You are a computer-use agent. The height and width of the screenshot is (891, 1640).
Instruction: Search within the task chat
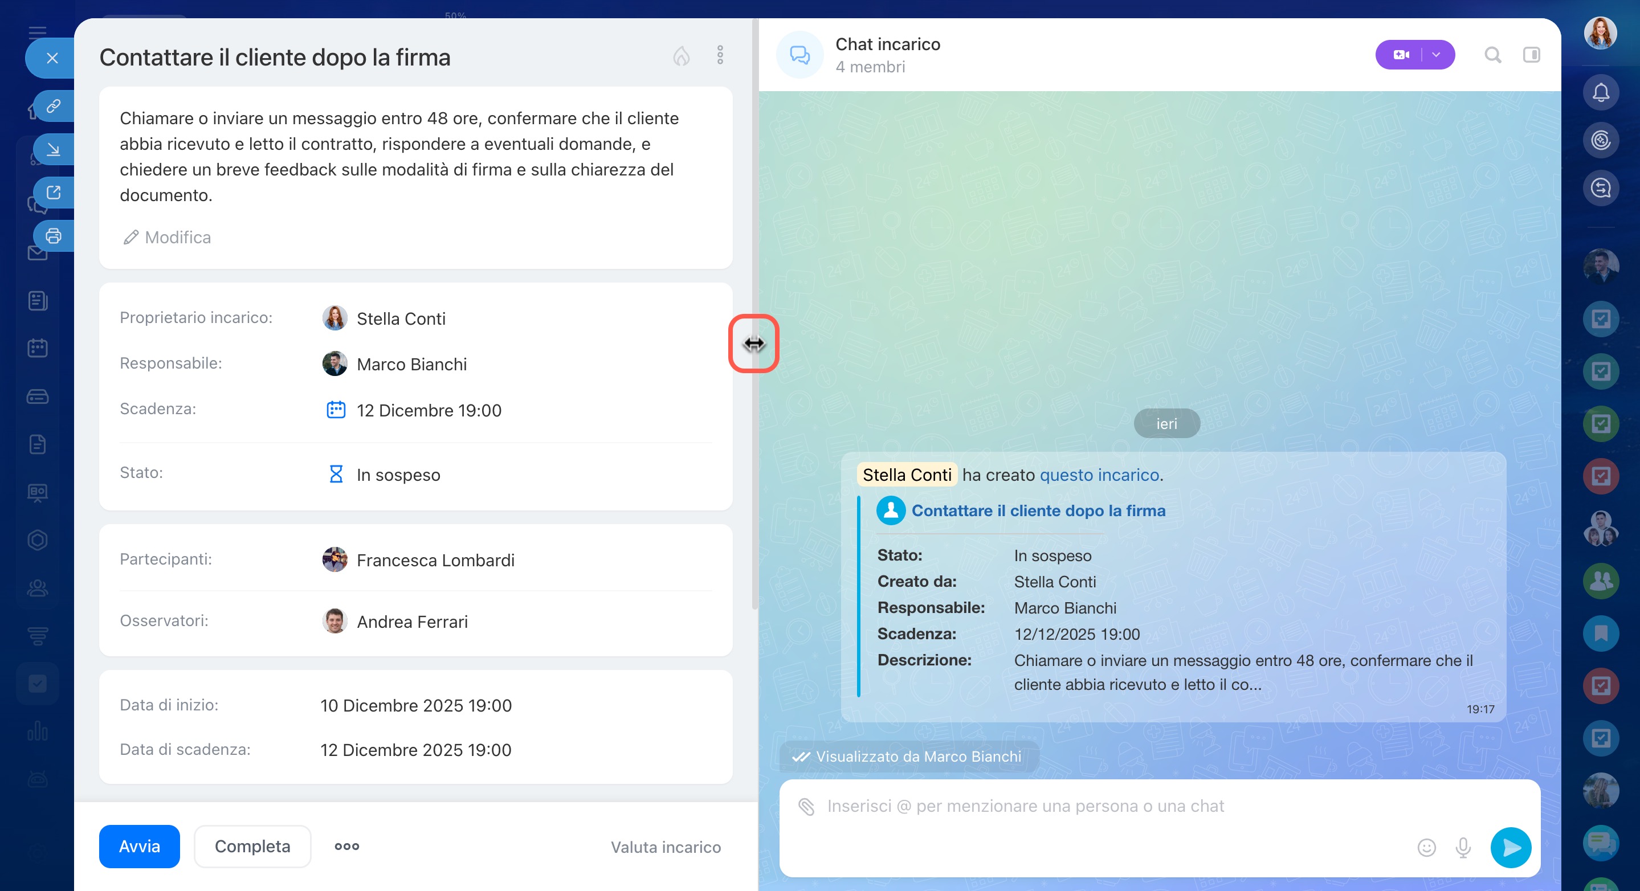pyautogui.click(x=1492, y=55)
